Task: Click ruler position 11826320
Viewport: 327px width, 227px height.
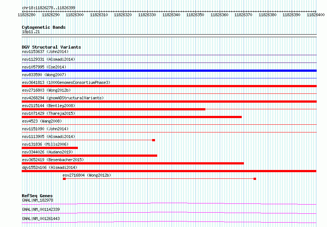Action: point(123,15)
